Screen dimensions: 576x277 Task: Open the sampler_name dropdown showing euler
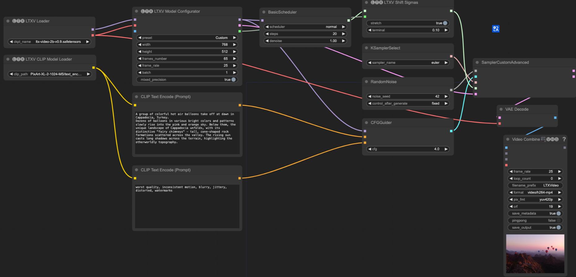(408, 63)
